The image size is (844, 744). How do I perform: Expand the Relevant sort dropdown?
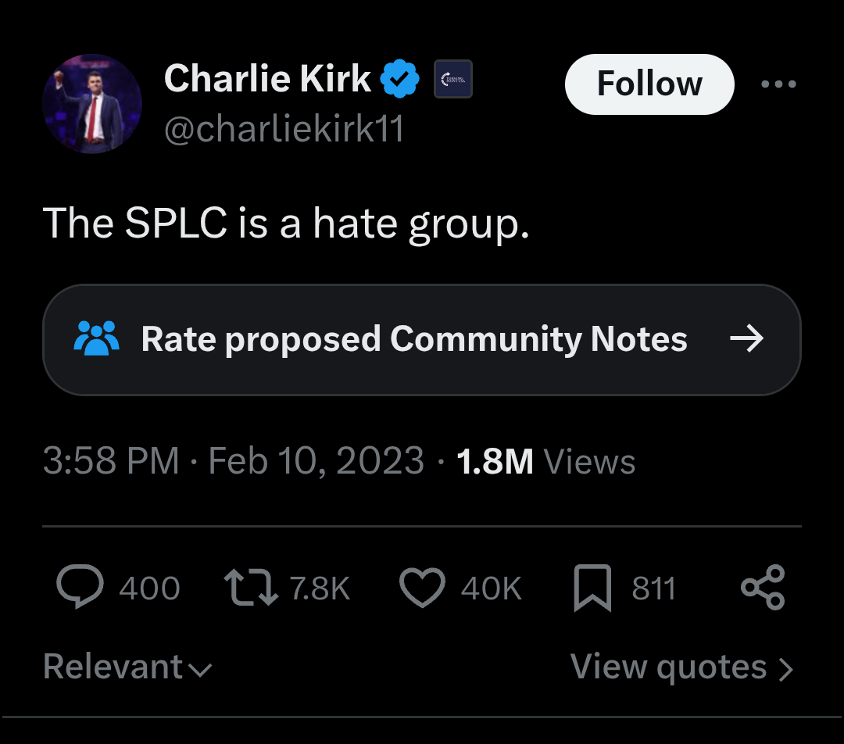(127, 667)
